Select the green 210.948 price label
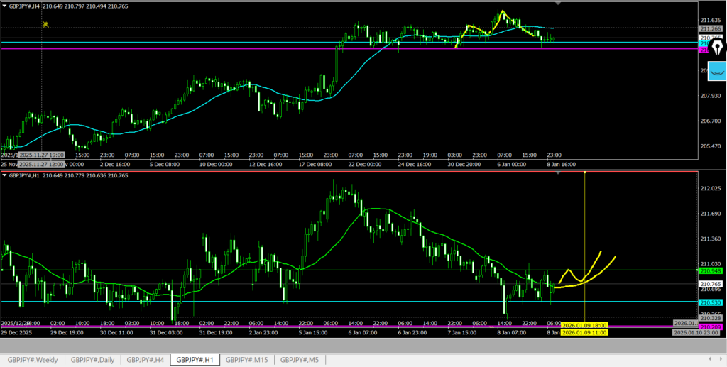Image resolution: width=727 pixels, height=367 pixels. (711, 270)
